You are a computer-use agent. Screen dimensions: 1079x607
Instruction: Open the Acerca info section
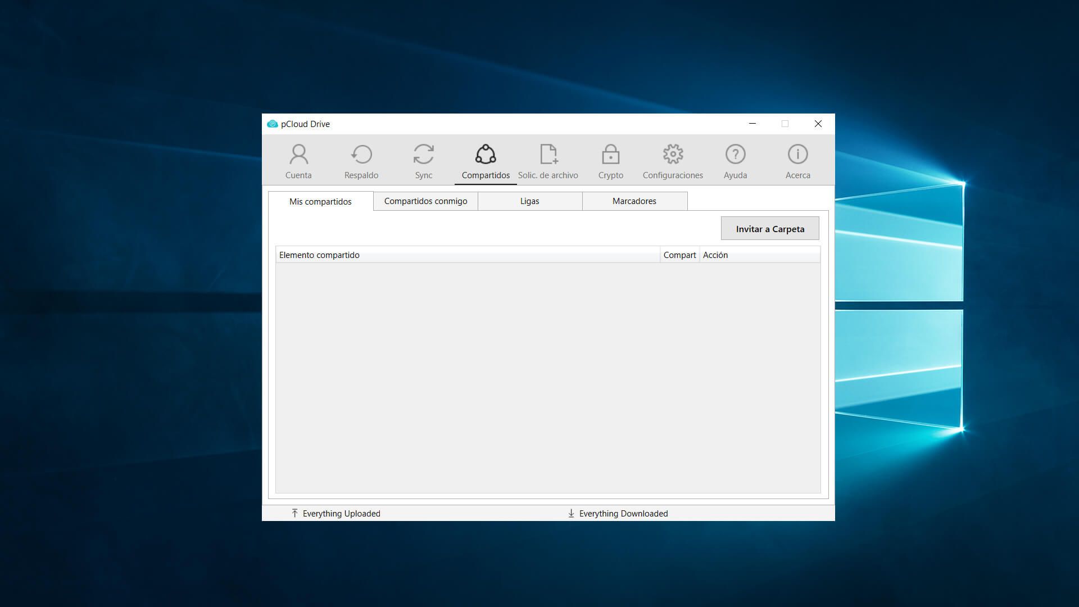pos(798,161)
